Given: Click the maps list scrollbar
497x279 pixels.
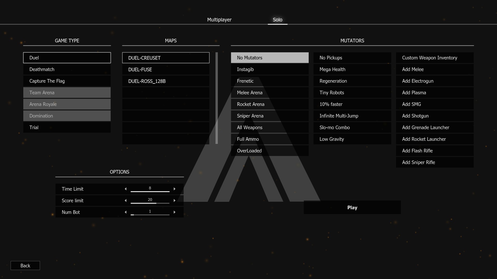Looking at the screenshot, I should coord(217,98).
